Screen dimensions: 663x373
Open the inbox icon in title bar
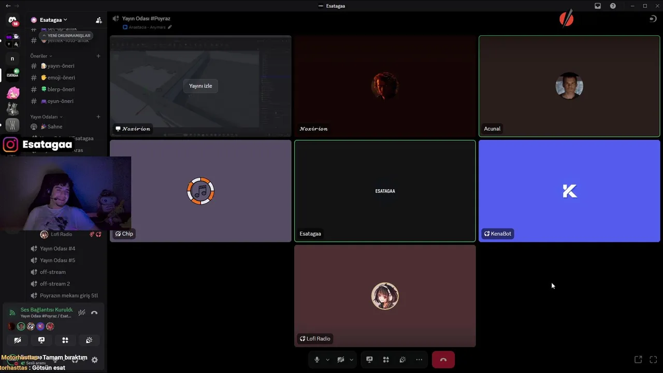point(598,6)
